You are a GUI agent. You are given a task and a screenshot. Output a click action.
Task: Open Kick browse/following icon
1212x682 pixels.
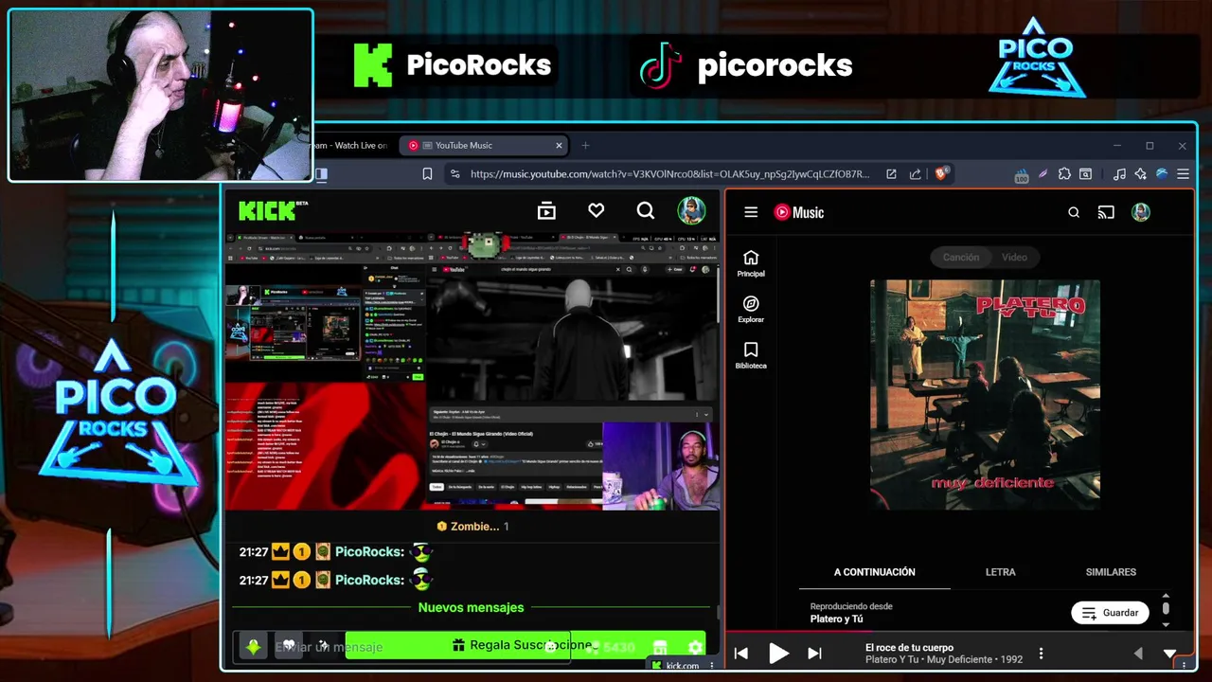coord(546,211)
